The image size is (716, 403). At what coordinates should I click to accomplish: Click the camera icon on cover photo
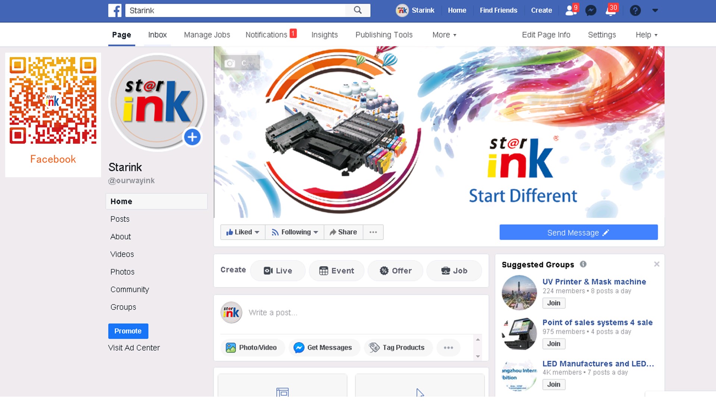[x=230, y=63]
